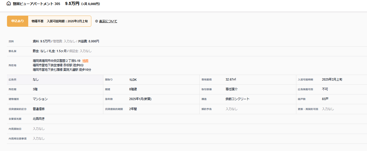
Task: Click the 保証金: 入力なし entry
Action: 80,51
